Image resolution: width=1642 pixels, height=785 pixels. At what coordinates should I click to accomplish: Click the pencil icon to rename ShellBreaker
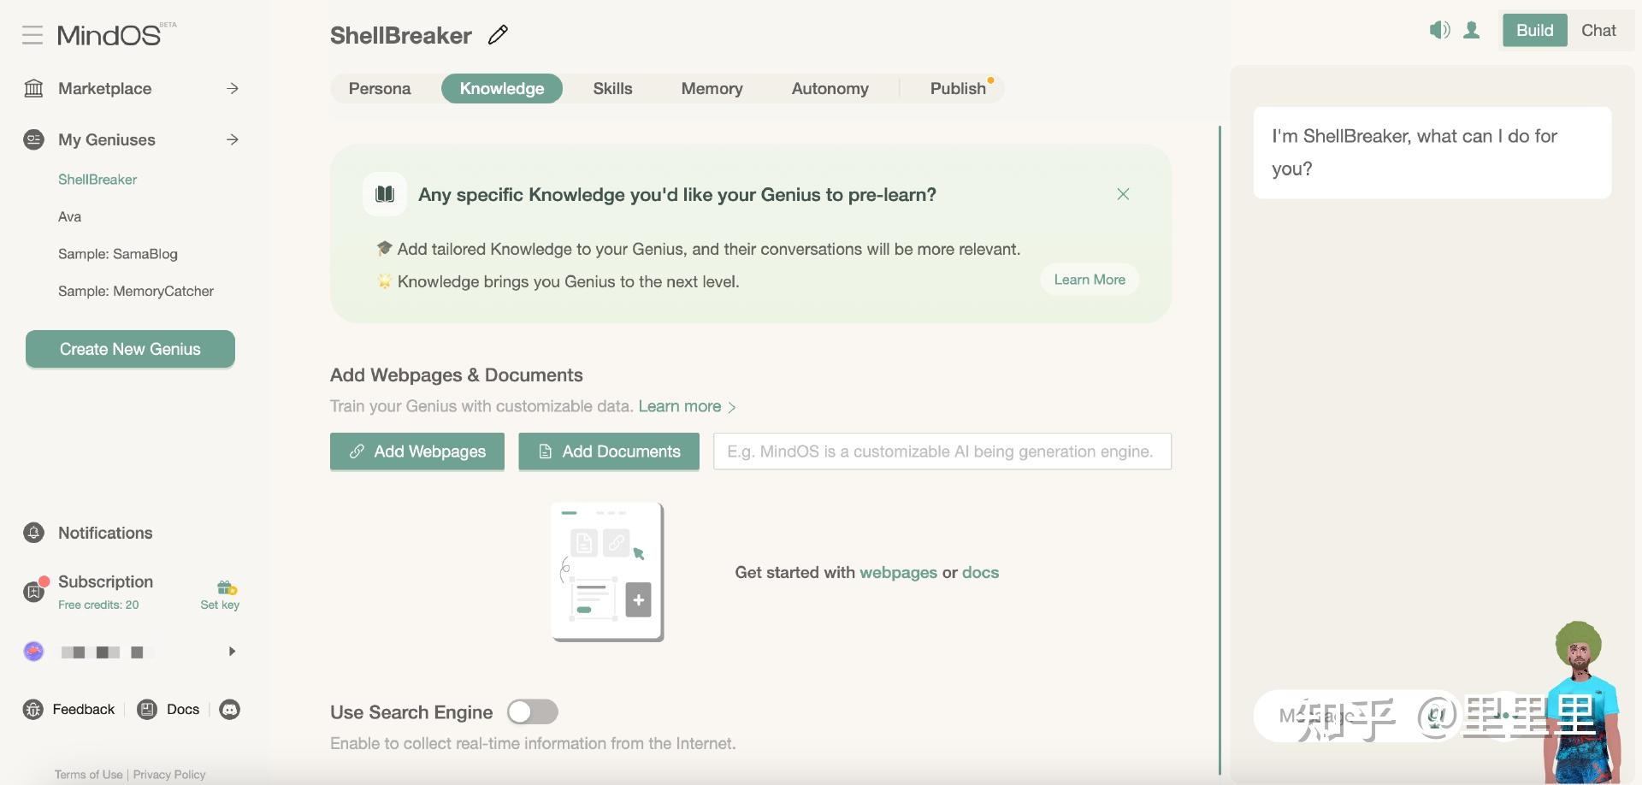point(498,35)
